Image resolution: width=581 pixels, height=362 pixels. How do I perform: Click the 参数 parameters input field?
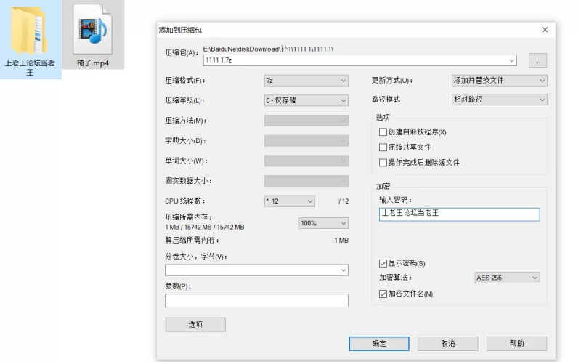coord(256,300)
